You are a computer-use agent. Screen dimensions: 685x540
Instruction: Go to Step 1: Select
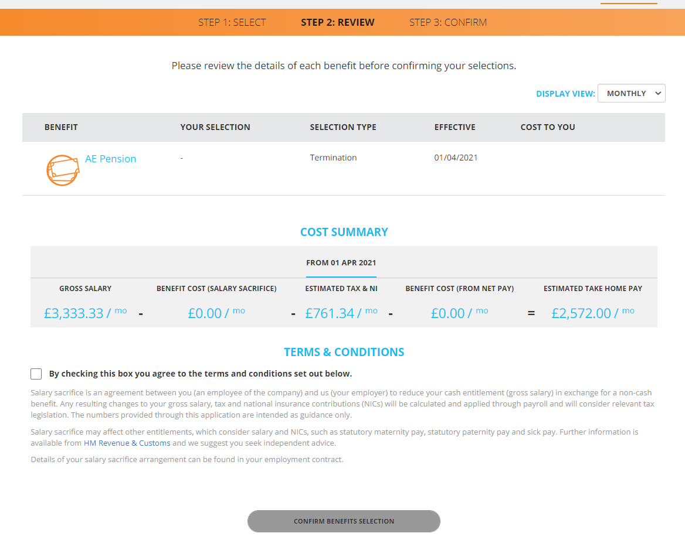click(x=232, y=22)
